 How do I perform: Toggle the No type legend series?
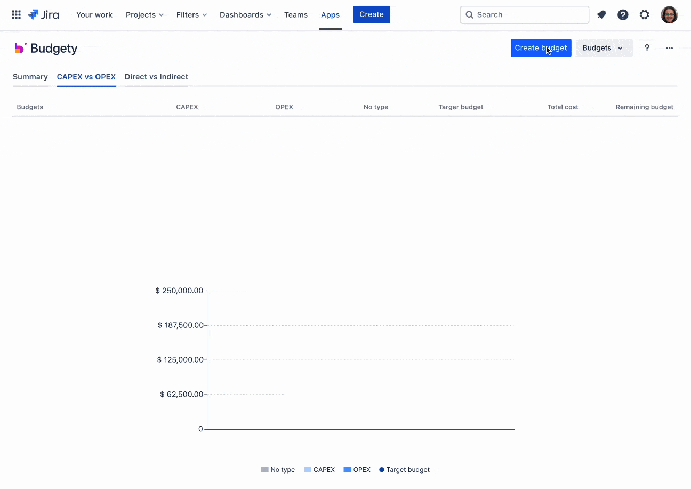278,470
